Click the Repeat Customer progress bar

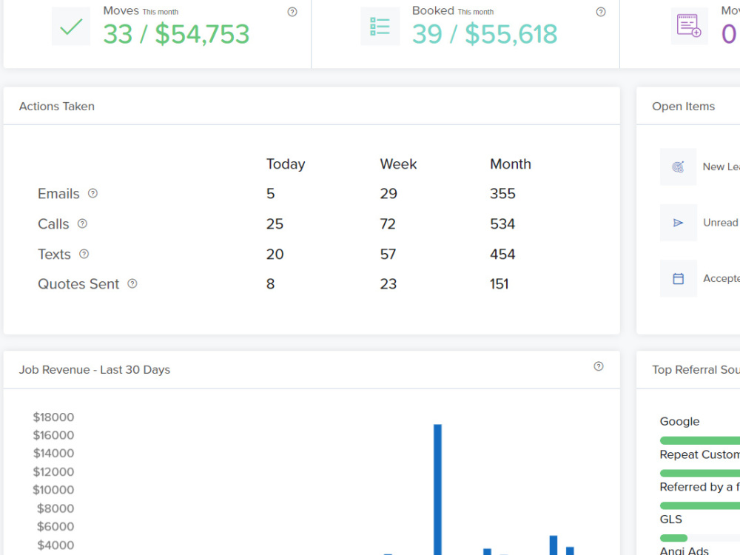point(700,473)
